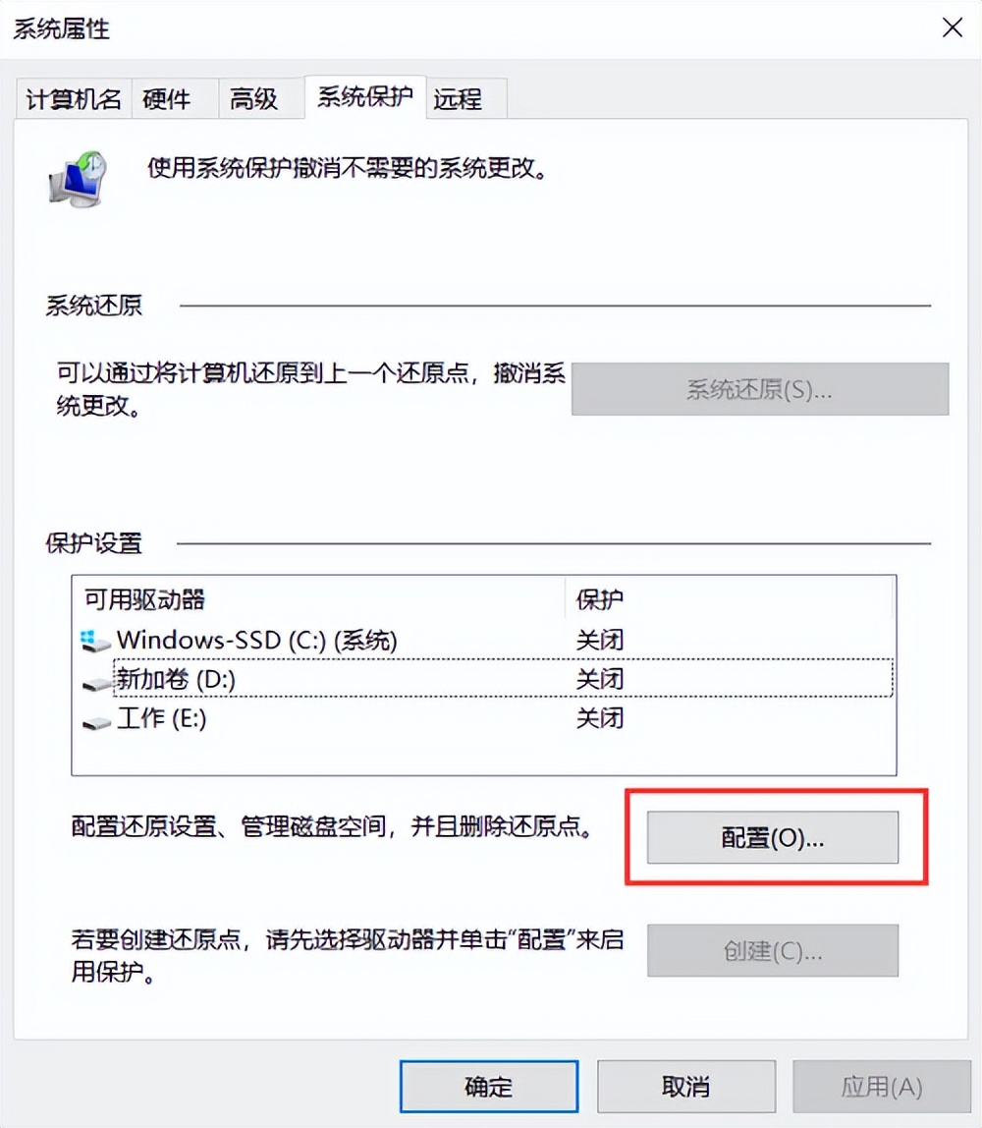This screenshot has height=1128, width=982.
Task: Click the 取消 button
Action: point(685,1087)
